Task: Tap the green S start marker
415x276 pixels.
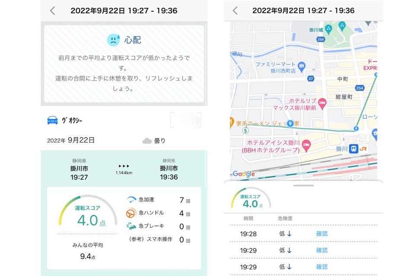Action: (x=246, y=130)
